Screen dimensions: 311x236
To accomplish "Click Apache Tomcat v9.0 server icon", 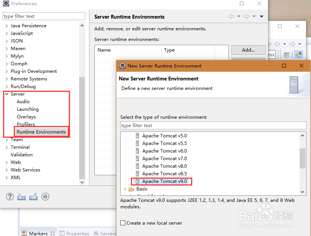I will (137, 181).
